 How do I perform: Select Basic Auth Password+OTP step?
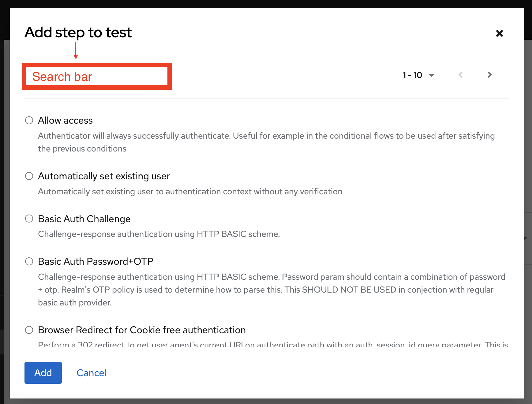(x=29, y=261)
